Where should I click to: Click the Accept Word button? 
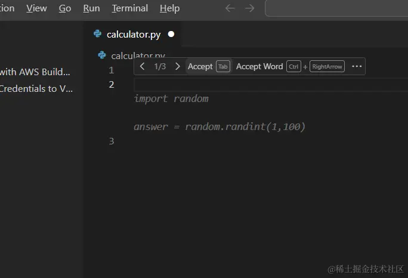click(x=290, y=66)
